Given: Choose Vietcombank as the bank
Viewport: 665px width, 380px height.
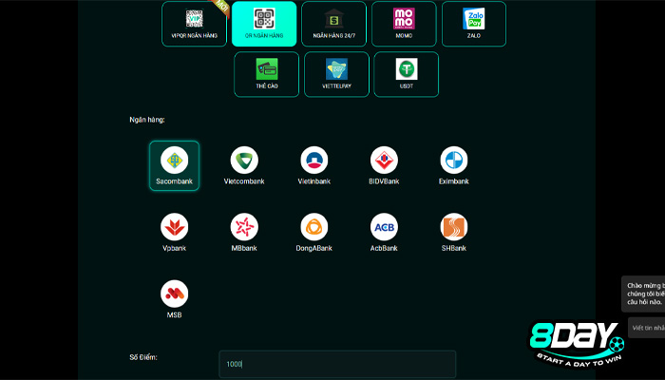Looking at the screenshot, I should (x=244, y=161).
